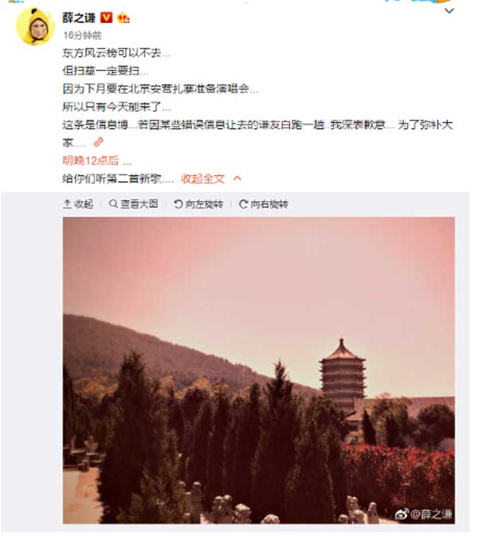Click the 收起 upload arrow icon
Viewport: 478px width, 536px height.
tap(67, 204)
